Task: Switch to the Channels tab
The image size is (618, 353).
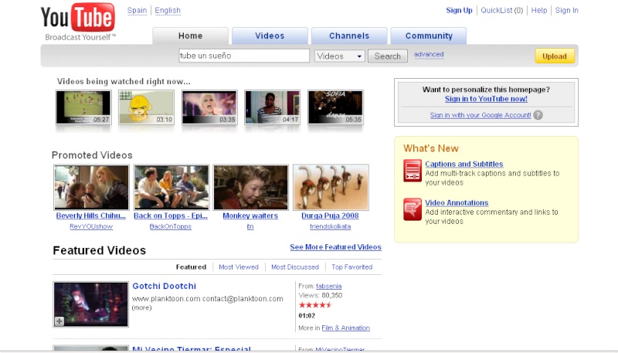Action: click(349, 36)
